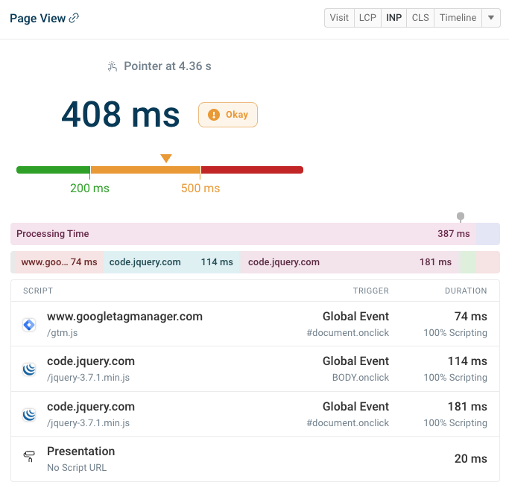This screenshot has height=488, width=509.
Task: Click the 181 ms duration value in table
Action: 467,406
